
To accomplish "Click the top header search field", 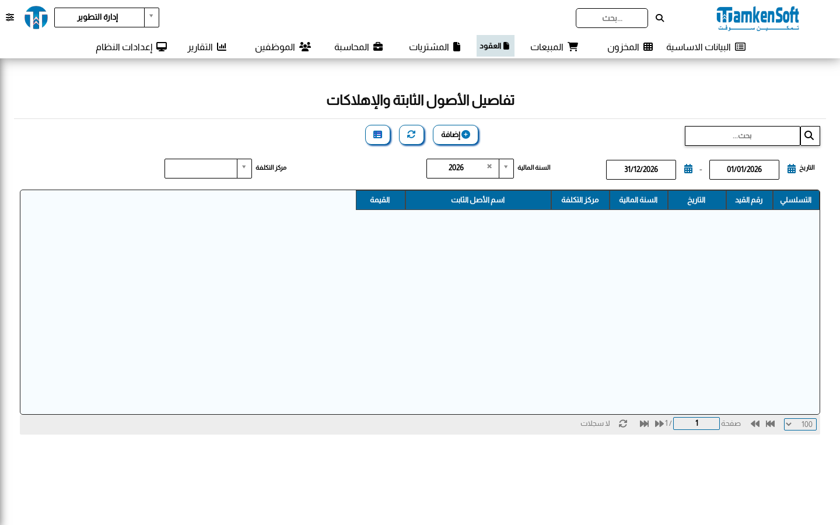I will [x=612, y=18].
